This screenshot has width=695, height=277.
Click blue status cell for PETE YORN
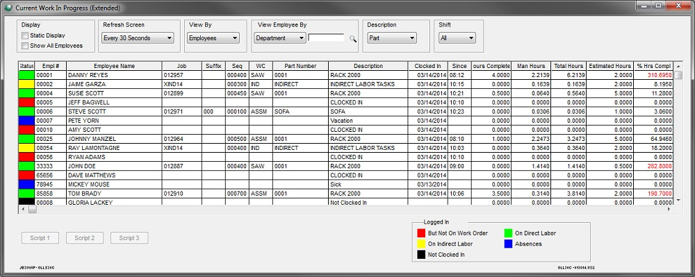pos(26,120)
